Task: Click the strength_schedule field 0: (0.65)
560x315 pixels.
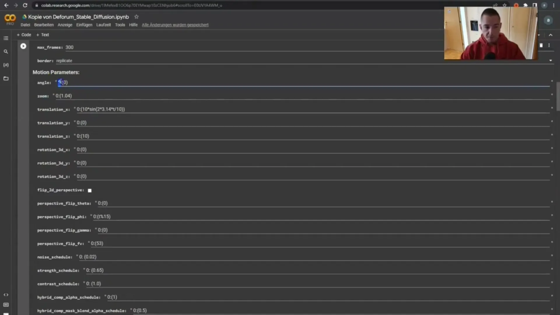Action: [x=317, y=270]
